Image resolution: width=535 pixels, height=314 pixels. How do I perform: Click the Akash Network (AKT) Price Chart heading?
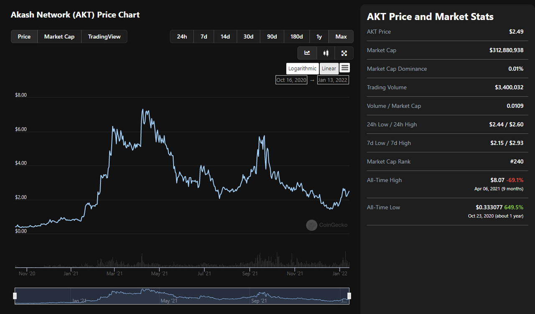75,15
